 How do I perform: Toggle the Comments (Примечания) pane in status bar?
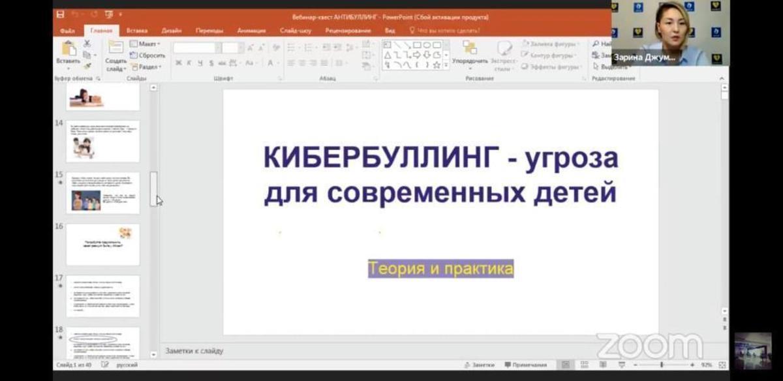click(525, 365)
